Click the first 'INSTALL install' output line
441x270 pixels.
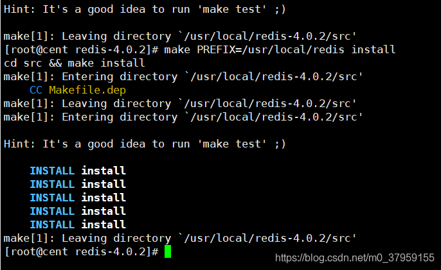coord(78,171)
